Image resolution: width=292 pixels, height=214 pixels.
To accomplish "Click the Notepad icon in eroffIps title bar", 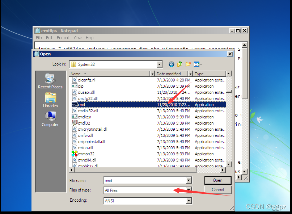I will (38, 31).
